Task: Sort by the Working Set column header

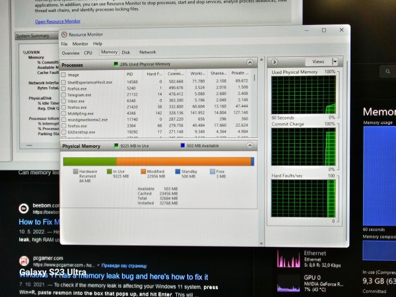Action: coord(198,73)
